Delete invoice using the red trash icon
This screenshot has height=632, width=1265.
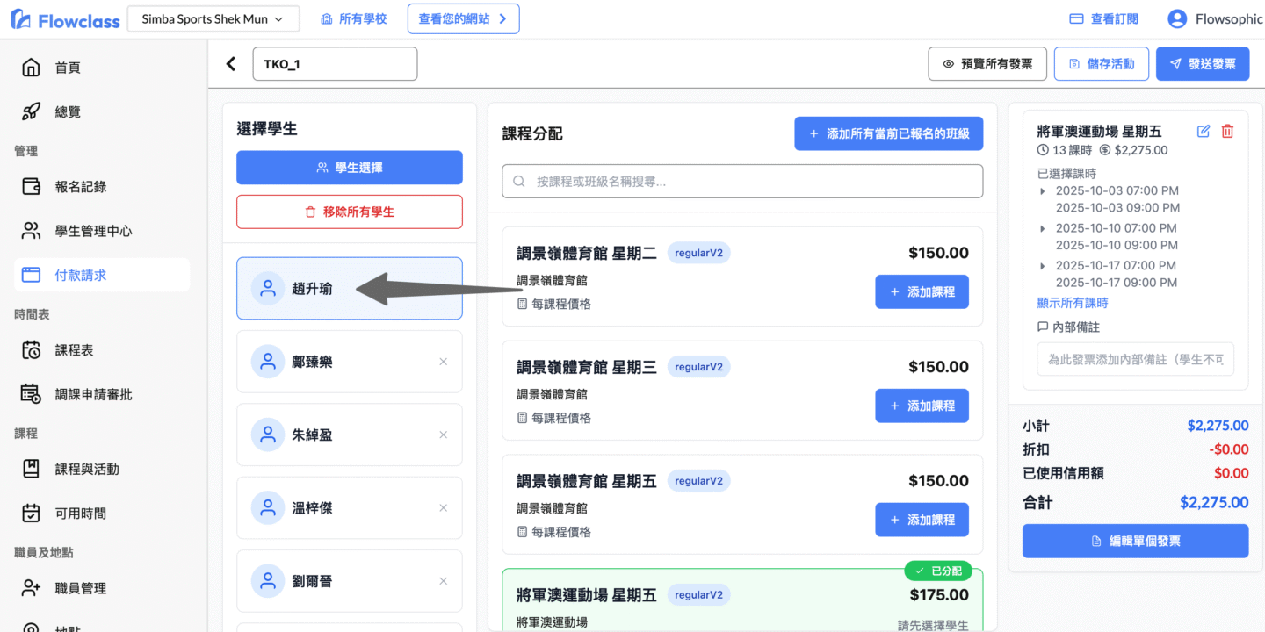tap(1227, 131)
